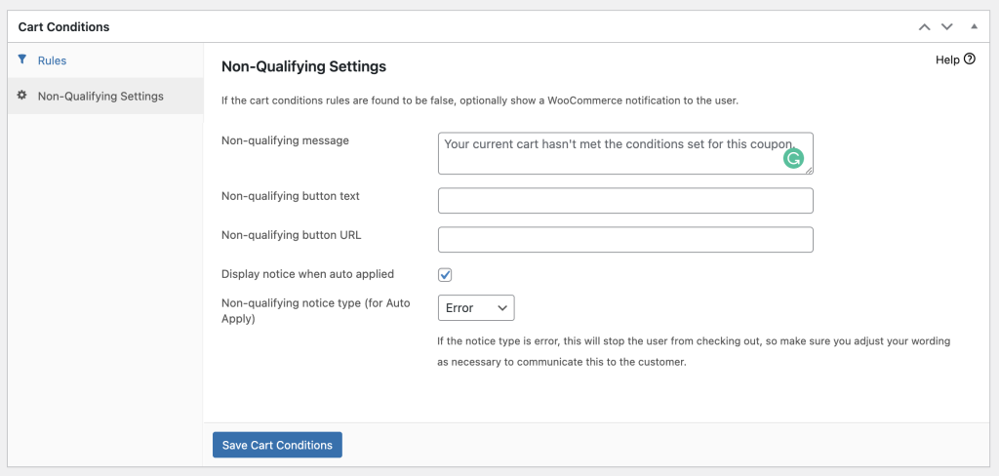Click the notice type error description text
Image resolution: width=999 pixels, height=476 pixels.
[x=694, y=352]
